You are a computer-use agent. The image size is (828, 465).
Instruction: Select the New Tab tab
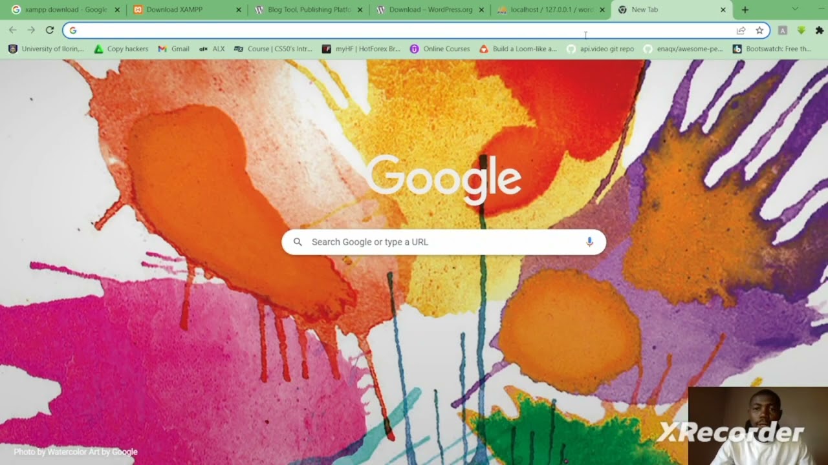671,10
